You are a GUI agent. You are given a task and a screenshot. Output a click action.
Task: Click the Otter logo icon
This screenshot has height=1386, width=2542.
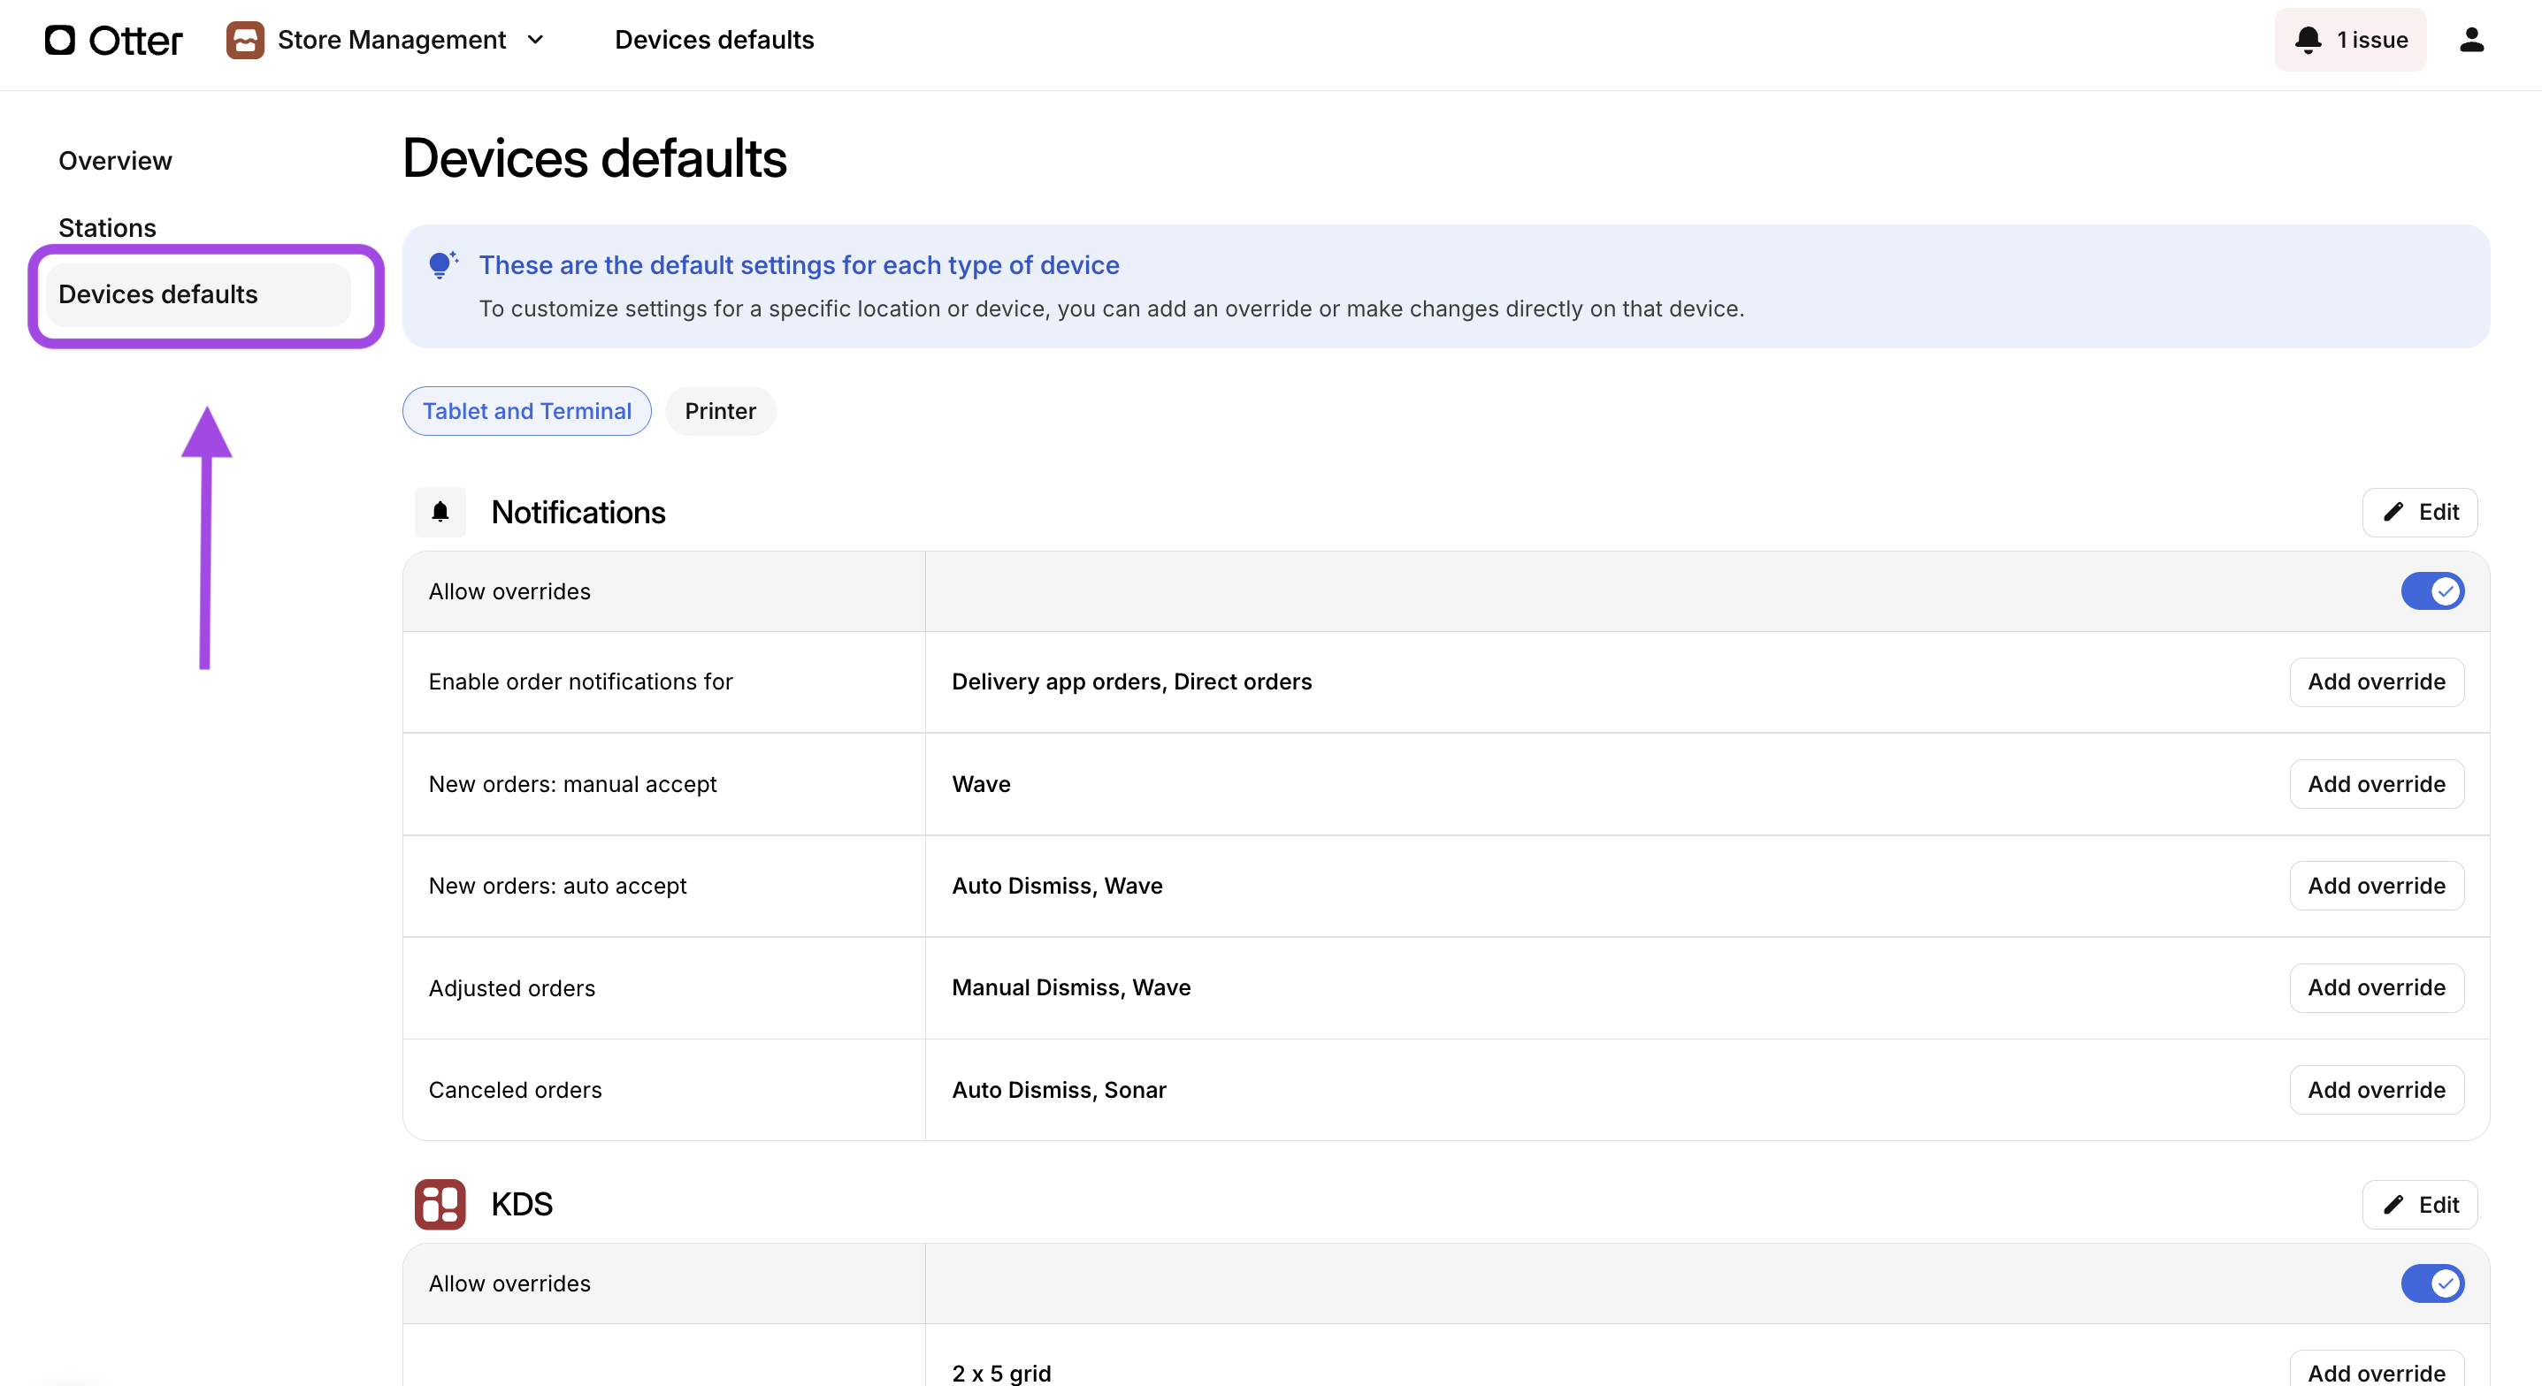coord(59,40)
